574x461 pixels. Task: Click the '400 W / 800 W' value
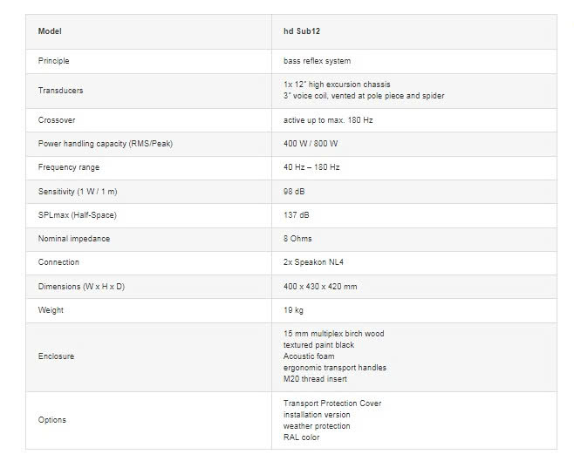pyautogui.click(x=311, y=143)
